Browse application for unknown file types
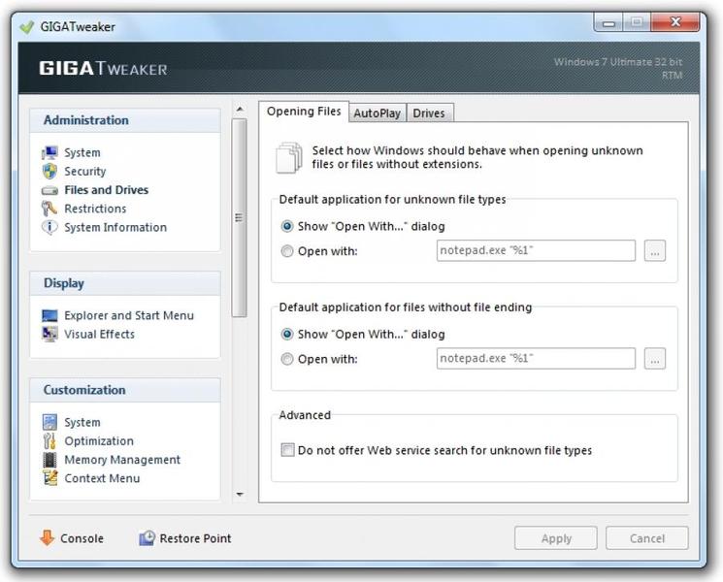723x582 pixels. (x=655, y=250)
